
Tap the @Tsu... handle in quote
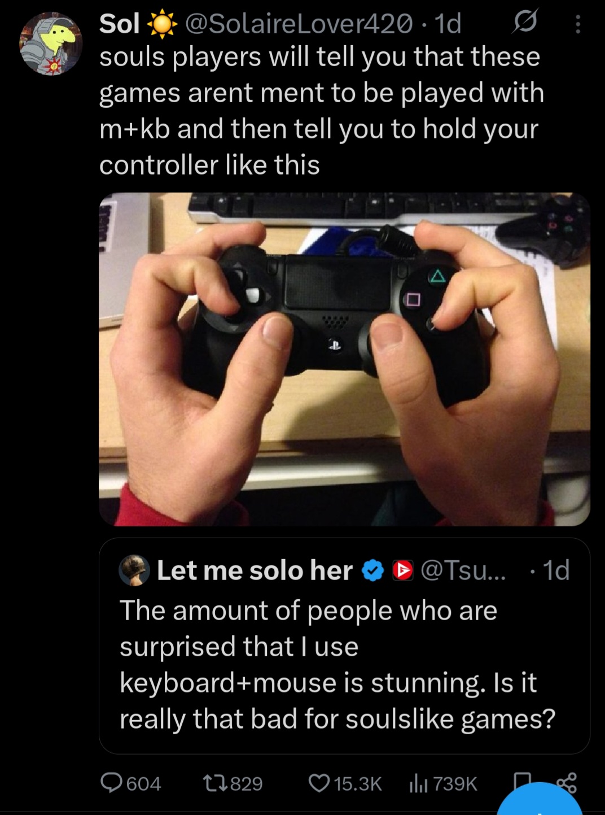(x=464, y=570)
